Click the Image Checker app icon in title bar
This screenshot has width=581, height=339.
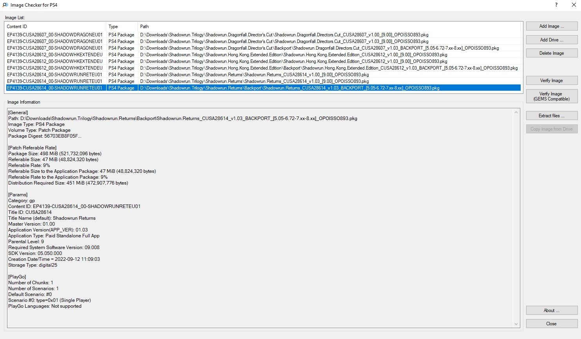5,5
